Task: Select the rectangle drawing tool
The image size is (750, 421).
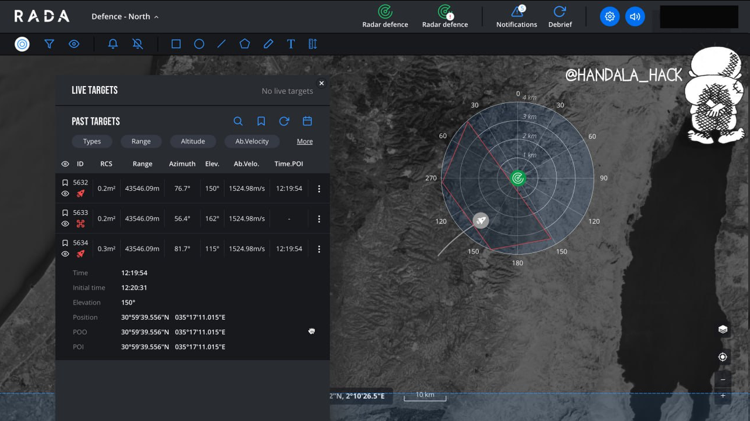Action: pos(176,44)
